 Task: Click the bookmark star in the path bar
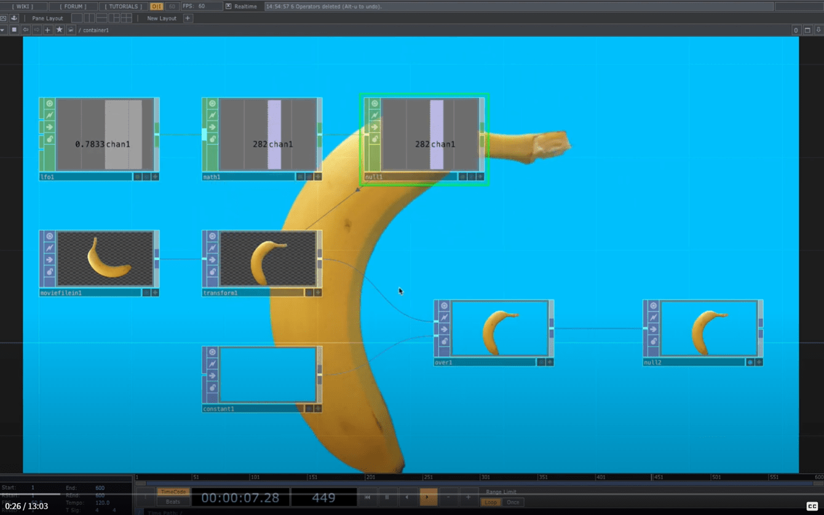[x=59, y=29]
